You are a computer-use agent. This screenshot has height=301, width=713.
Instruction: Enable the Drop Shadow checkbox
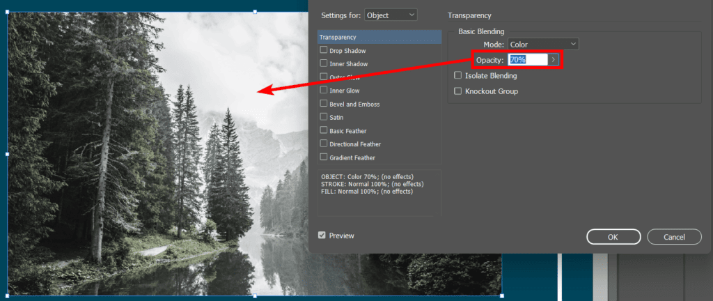click(x=323, y=50)
